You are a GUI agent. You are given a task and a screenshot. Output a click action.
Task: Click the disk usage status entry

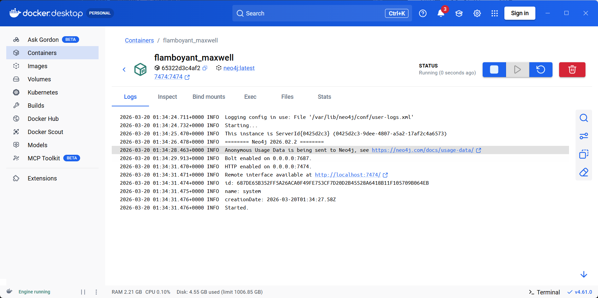pos(220,292)
